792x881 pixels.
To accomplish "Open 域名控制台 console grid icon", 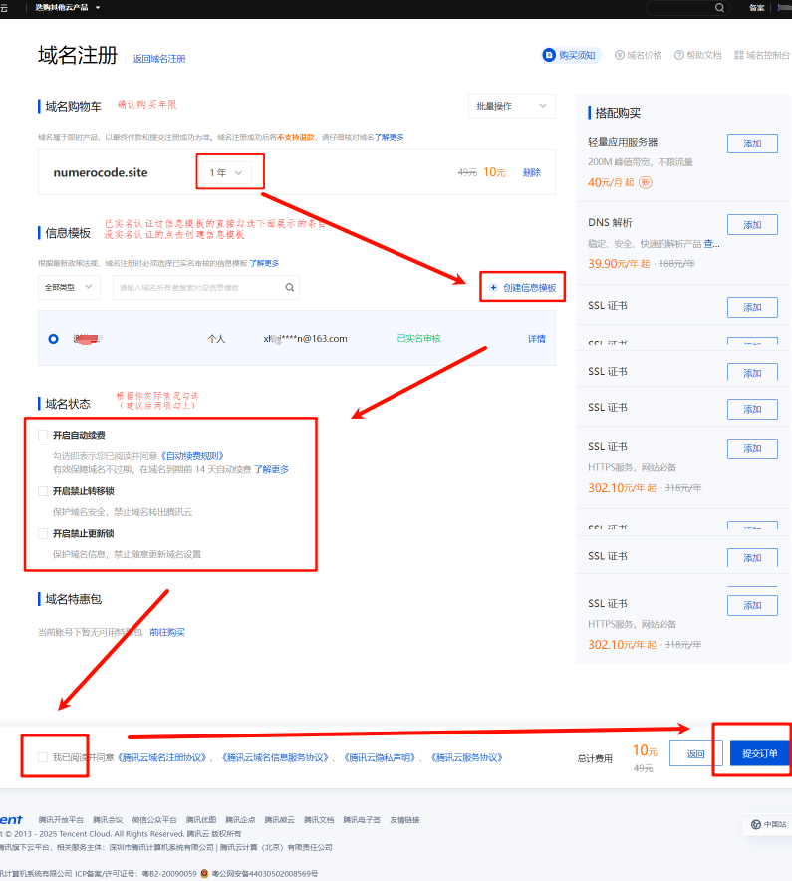I will click(739, 56).
